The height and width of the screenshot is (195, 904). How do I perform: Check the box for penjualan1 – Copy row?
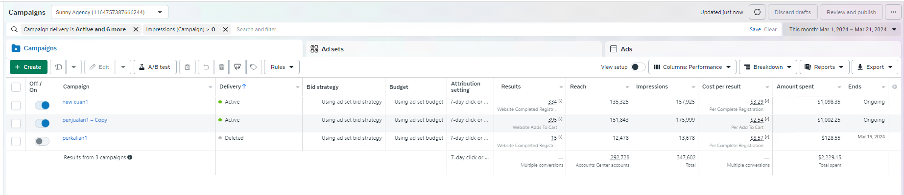(16, 123)
